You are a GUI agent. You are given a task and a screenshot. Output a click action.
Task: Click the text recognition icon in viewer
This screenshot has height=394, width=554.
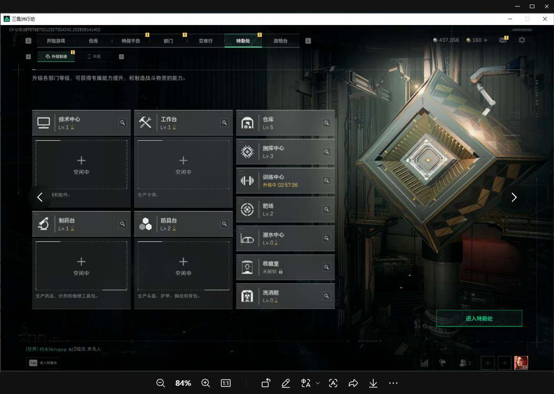333,383
